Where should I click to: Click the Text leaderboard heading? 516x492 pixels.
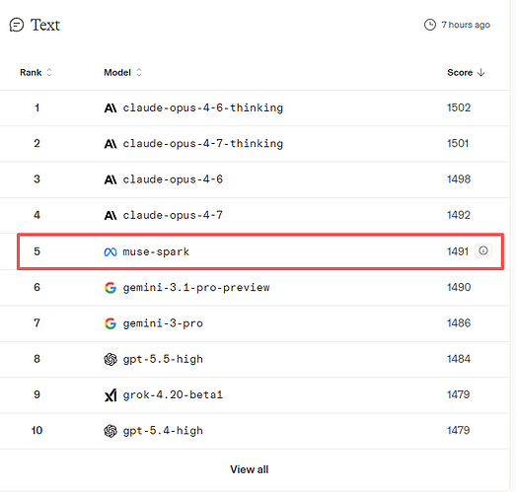coord(45,25)
